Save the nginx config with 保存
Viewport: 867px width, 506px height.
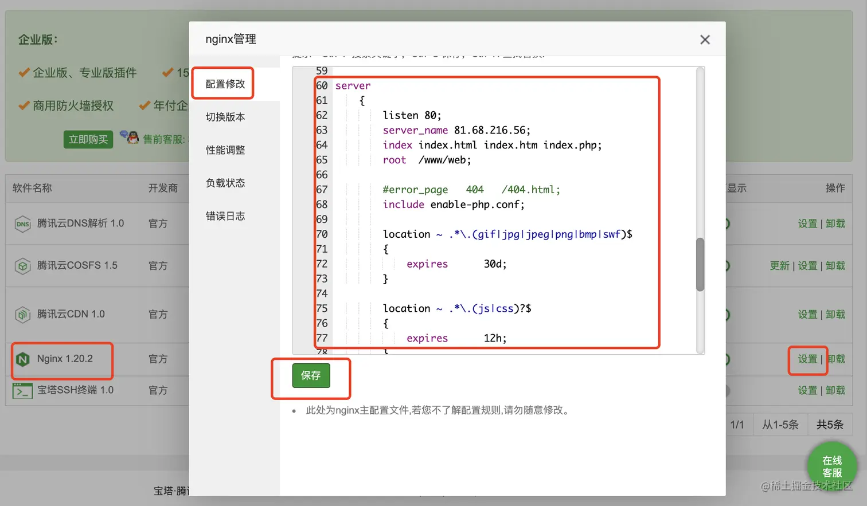coord(311,375)
